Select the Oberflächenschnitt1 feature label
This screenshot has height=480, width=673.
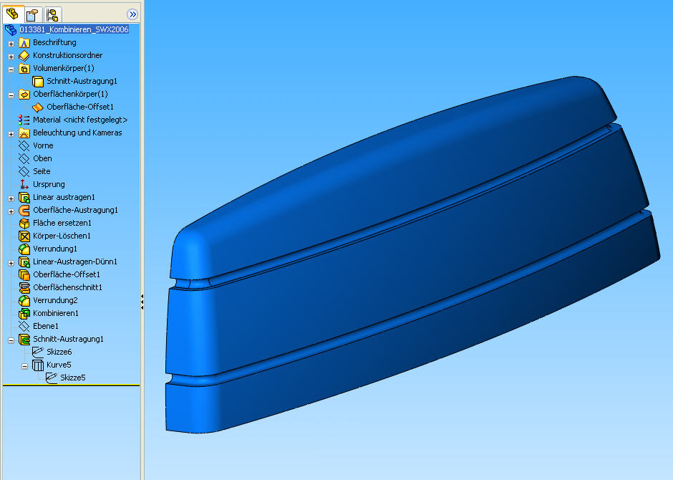pyautogui.click(x=67, y=287)
